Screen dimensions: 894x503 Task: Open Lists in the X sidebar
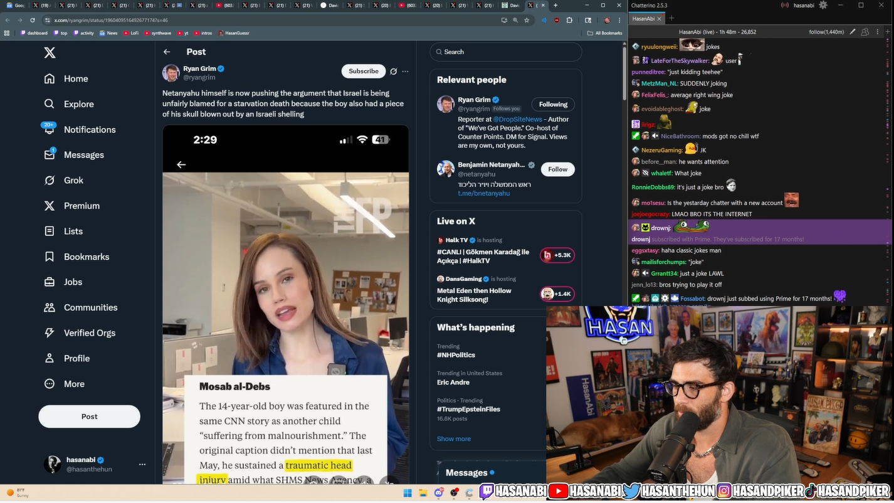(63, 231)
